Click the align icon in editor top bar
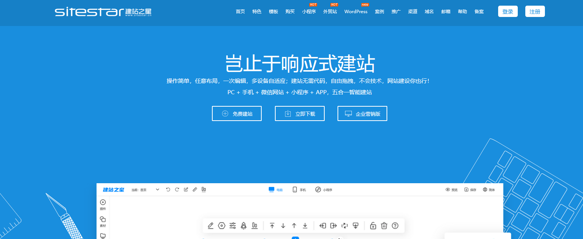 pos(204,190)
